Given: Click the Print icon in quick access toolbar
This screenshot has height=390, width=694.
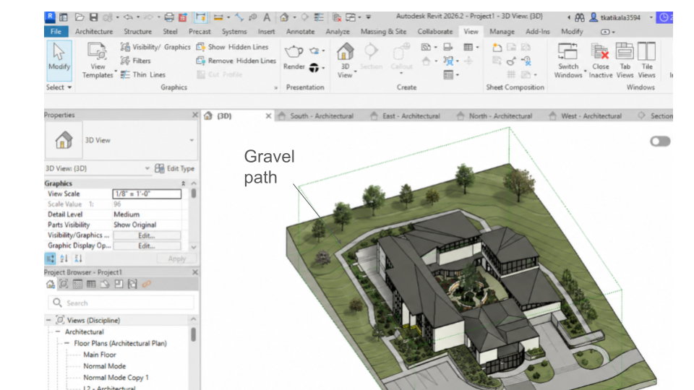Looking at the screenshot, I should click(169, 17).
